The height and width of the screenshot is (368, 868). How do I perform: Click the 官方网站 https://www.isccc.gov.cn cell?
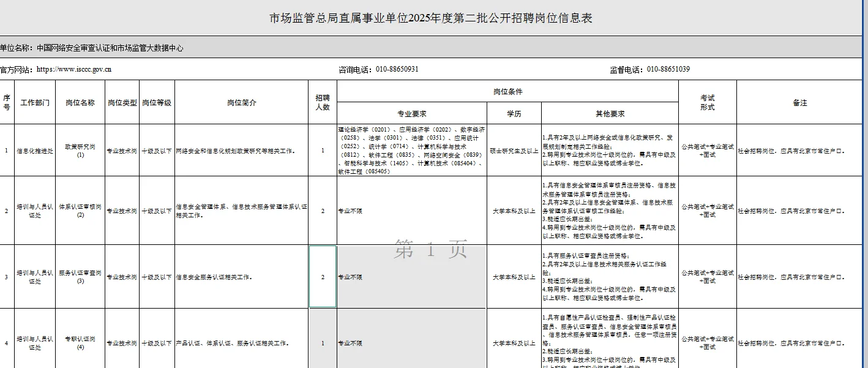coord(168,69)
